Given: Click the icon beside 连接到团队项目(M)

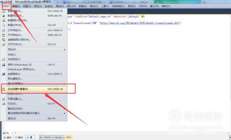Looking at the screenshot, I should pos(4,40).
